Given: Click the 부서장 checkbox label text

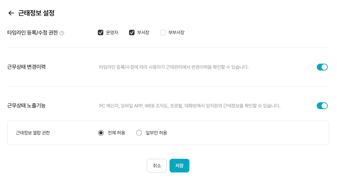Looking at the screenshot, I should [143, 33].
